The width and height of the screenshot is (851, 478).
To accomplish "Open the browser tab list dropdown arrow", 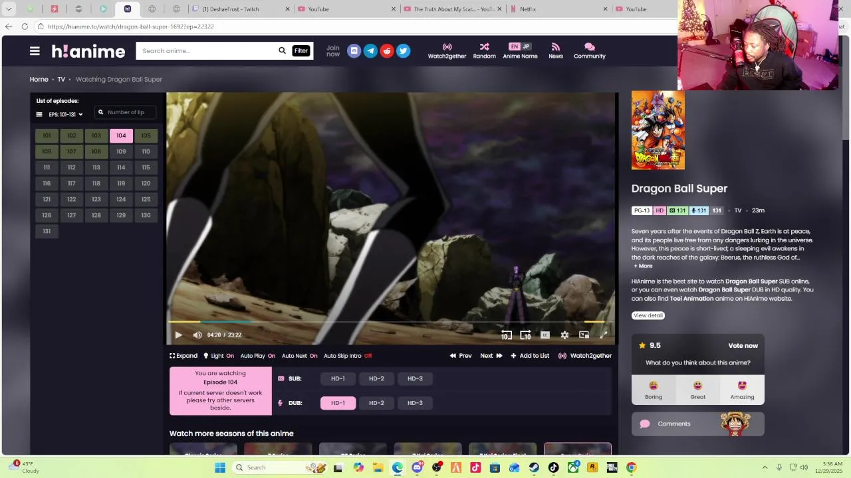I will point(9,9).
